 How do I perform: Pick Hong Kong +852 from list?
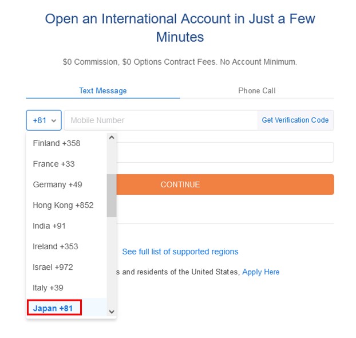tap(63, 205)
